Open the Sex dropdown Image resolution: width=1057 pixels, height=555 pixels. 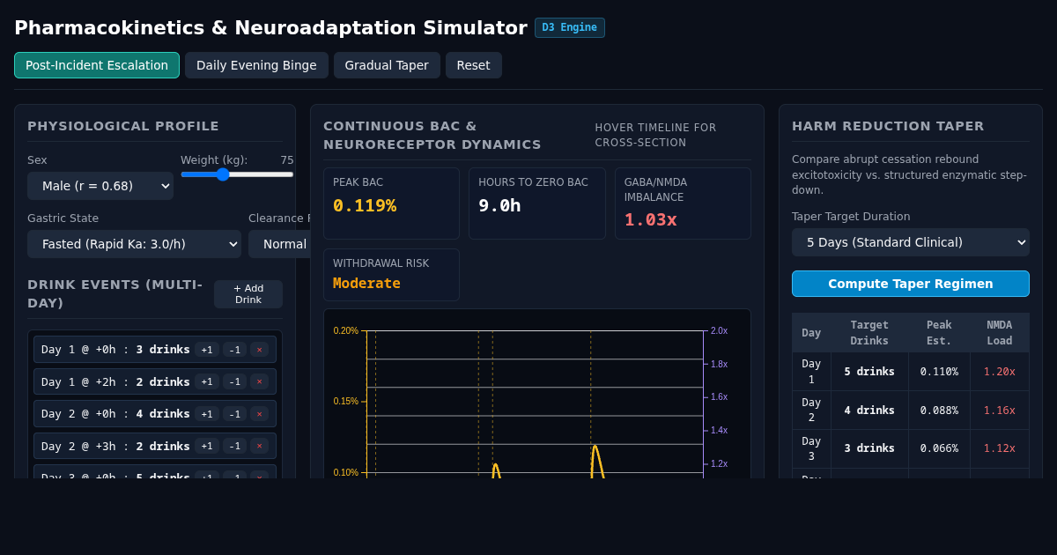100,186
